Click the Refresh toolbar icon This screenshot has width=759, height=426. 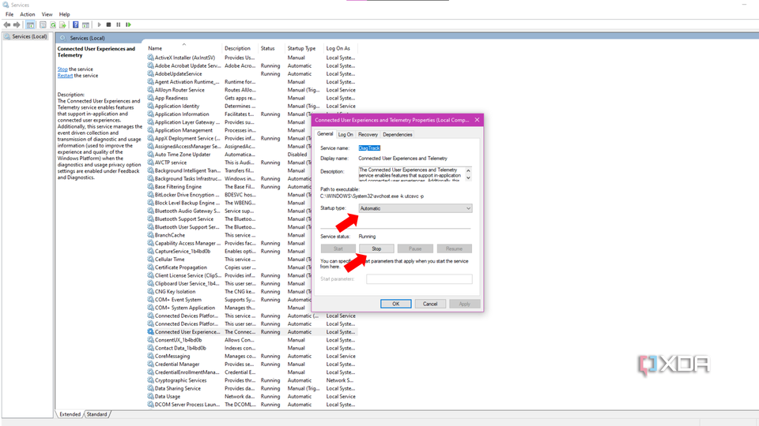(x=53, y=24)
